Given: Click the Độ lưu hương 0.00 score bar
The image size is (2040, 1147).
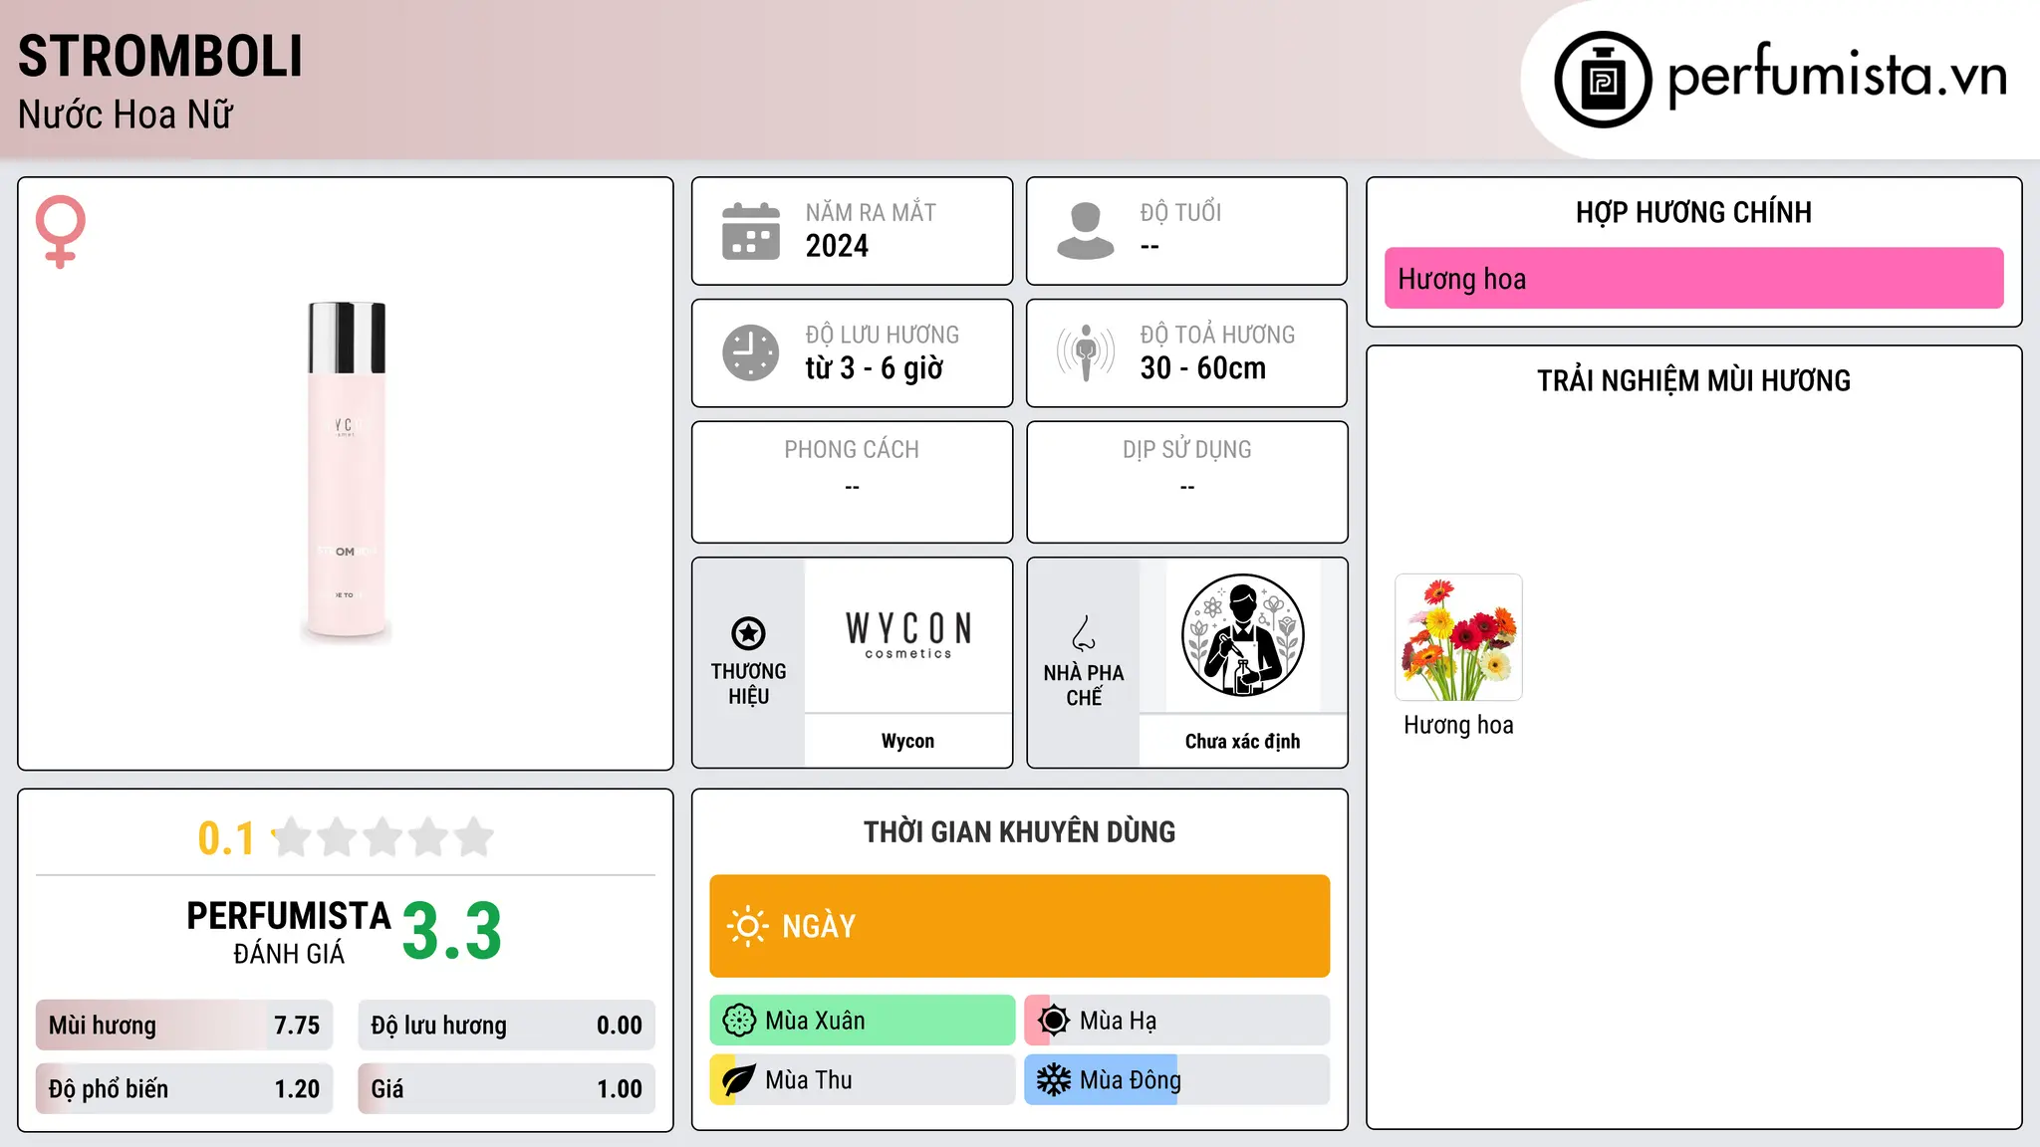Looking at the screenshot, I should pos(506,1026).
